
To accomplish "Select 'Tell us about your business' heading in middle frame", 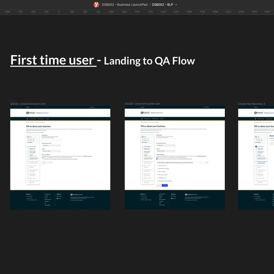I will point(153,126).
